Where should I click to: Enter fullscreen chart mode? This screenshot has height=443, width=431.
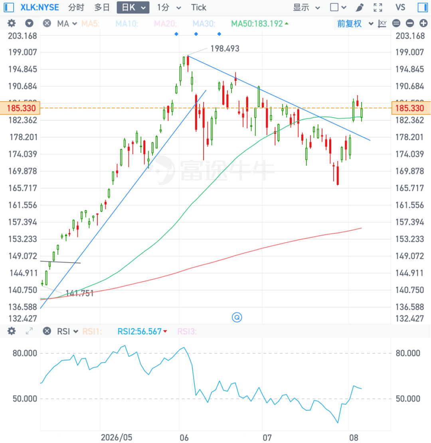(378, 7)
